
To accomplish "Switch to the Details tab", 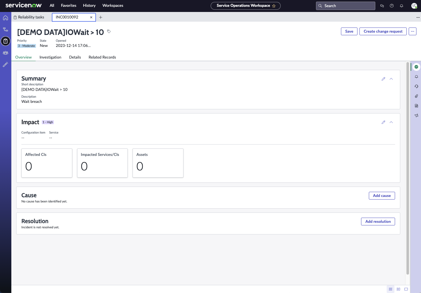I will 75,57.
